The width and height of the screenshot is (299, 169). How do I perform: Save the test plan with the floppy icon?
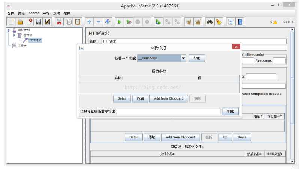click(x=38, y=22)
